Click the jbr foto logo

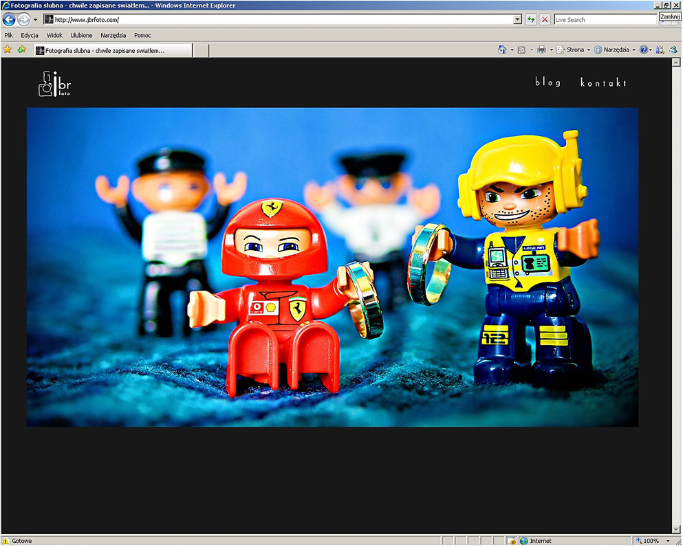pos(54,84)
